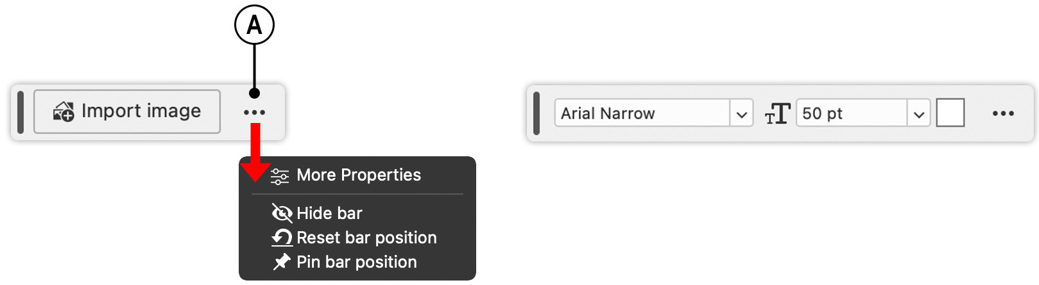Click the 50 pt size field

coord(852,113)
